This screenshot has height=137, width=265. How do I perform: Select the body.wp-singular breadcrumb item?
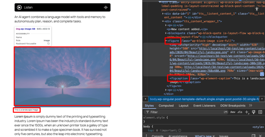[x=204, y=99]
